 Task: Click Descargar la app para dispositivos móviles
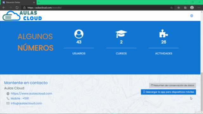click(168, 92)
